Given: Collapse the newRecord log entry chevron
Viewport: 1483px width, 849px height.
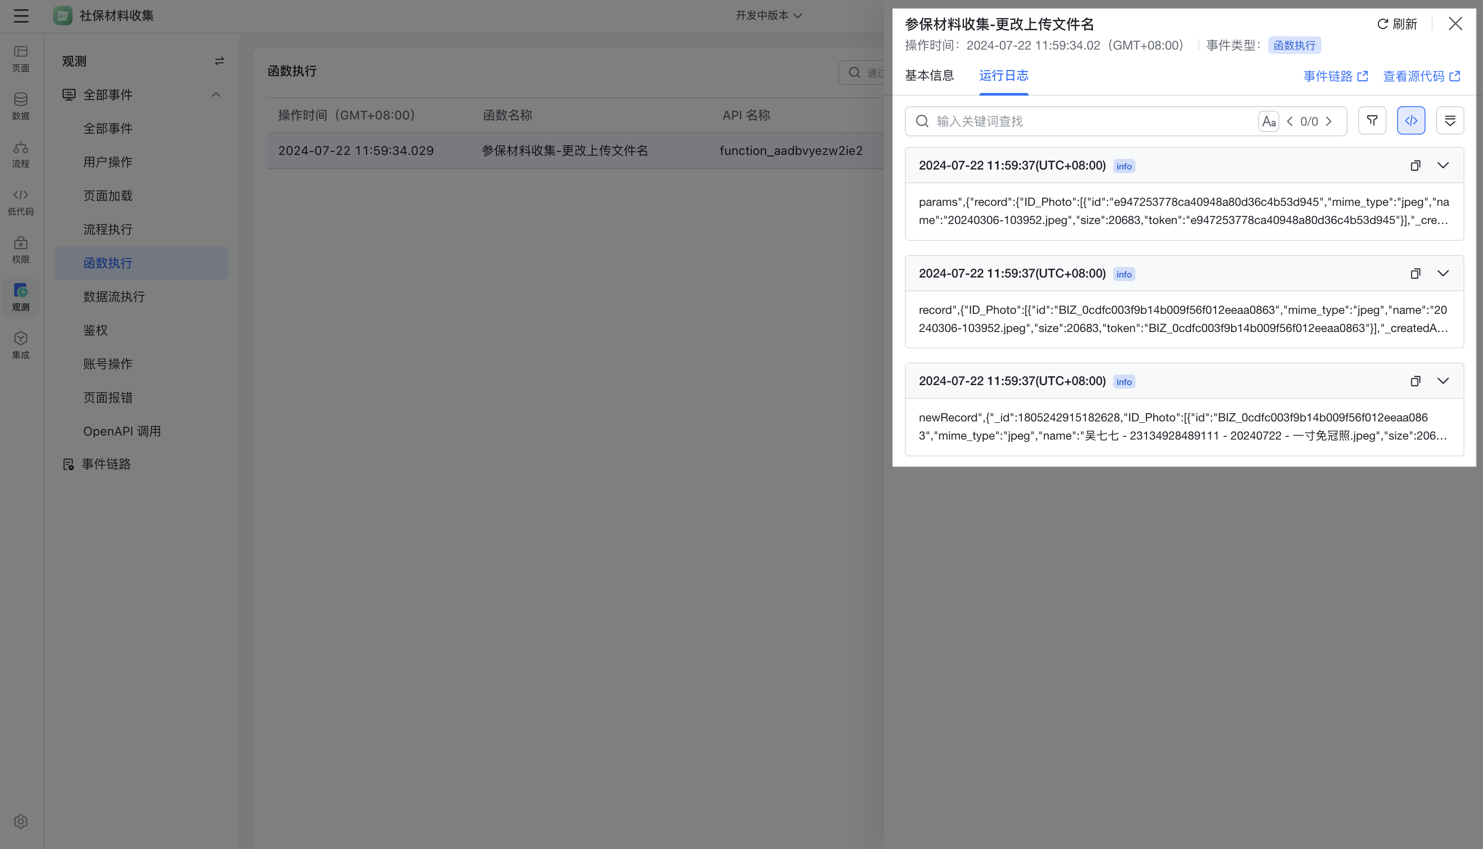Looking at the screenshot, I should click(1443, 382).
